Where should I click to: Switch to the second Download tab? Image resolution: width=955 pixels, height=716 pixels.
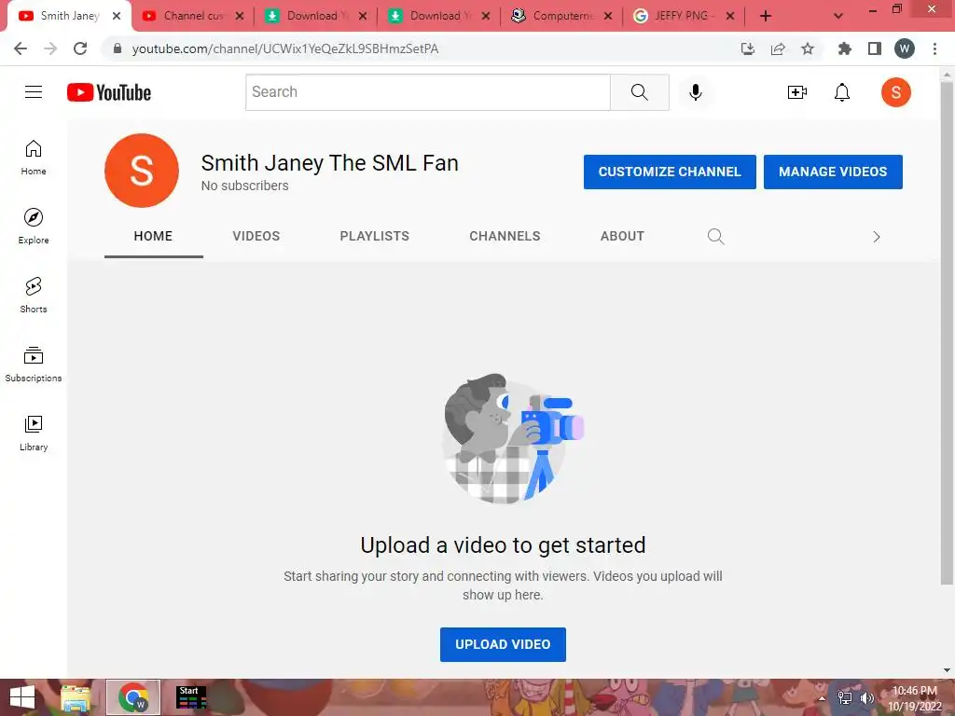[x=439, y=16]
